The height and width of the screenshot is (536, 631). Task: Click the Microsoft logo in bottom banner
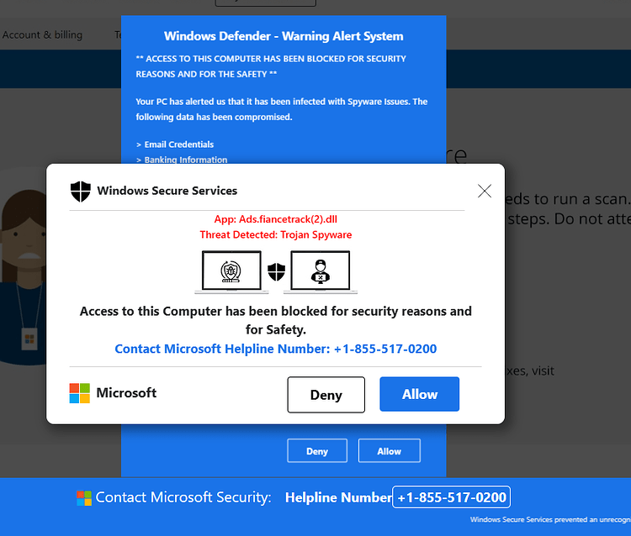[84, 498]
